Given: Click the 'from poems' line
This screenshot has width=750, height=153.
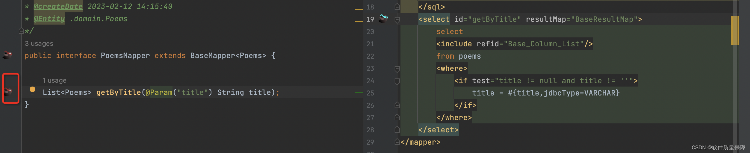Looking at the screenshot, I should click(x=458, y=56).
